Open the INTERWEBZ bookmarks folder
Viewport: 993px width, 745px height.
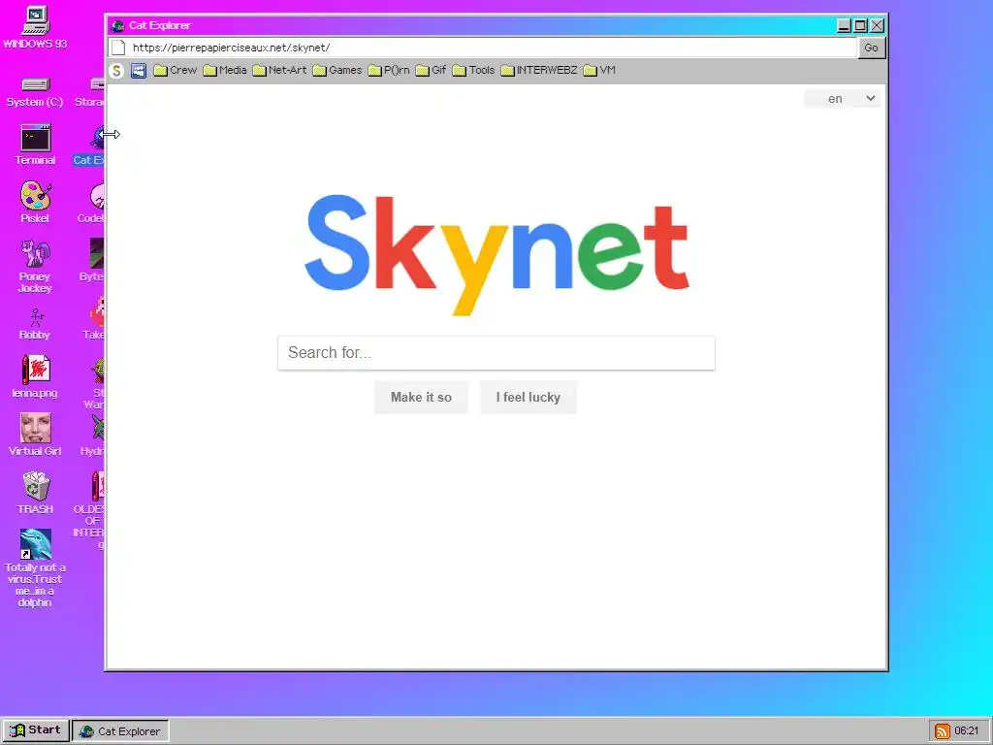point(539,70)
